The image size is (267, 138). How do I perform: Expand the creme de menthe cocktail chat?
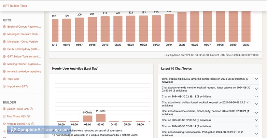(x=257, y=89)
